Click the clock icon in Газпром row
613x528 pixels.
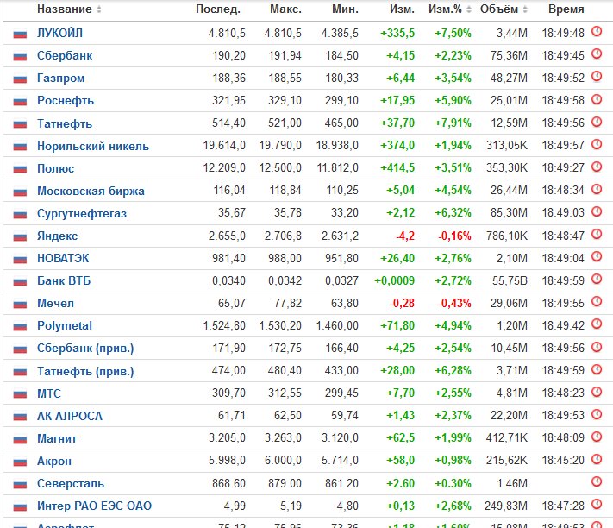tap(597, 76)
